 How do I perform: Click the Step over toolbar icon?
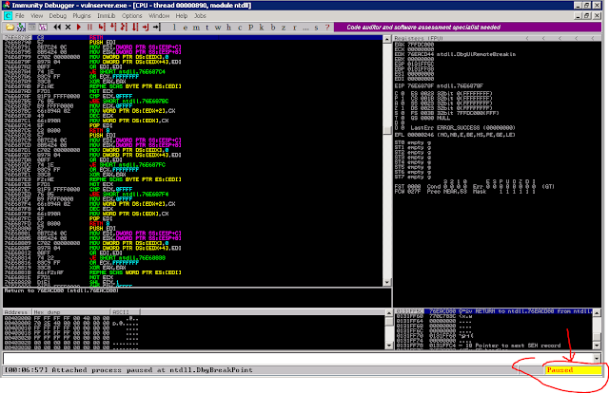[x=113, y=28]
